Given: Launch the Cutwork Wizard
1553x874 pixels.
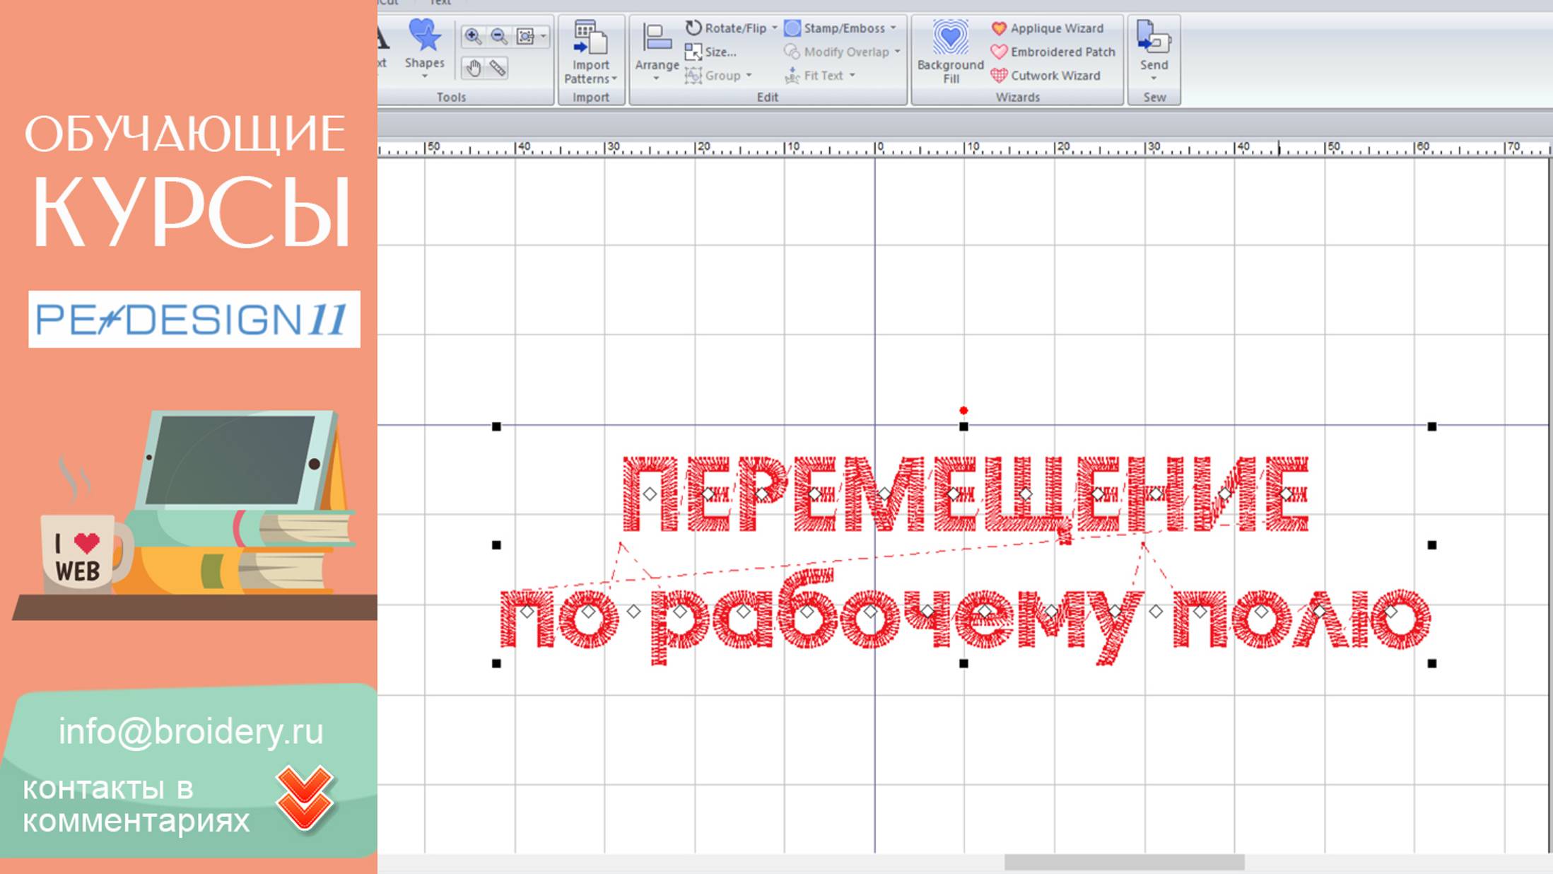Looking at the screenshot, I should click(1055, 76).
